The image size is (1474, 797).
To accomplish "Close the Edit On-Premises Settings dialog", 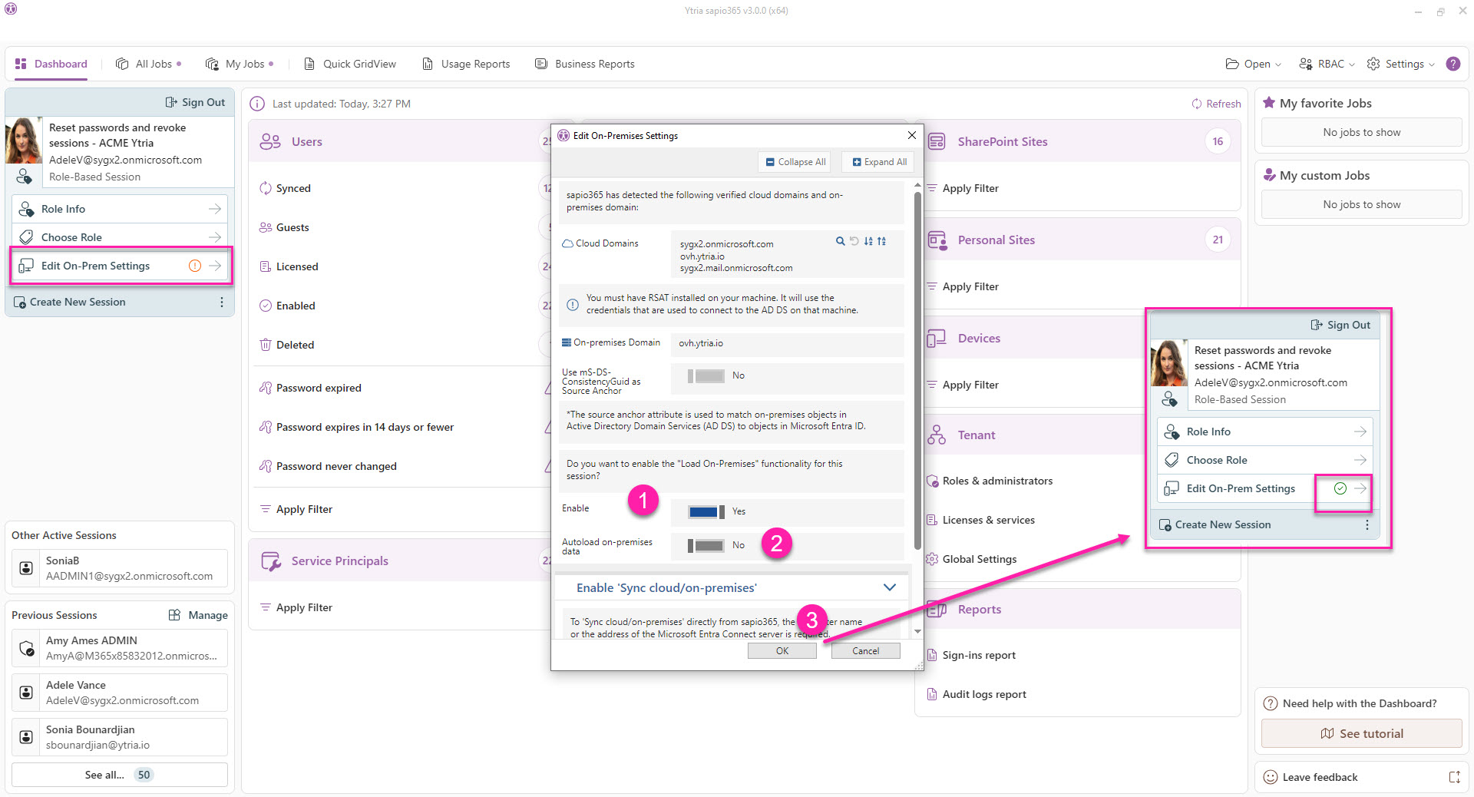I will tap(911, 135).
